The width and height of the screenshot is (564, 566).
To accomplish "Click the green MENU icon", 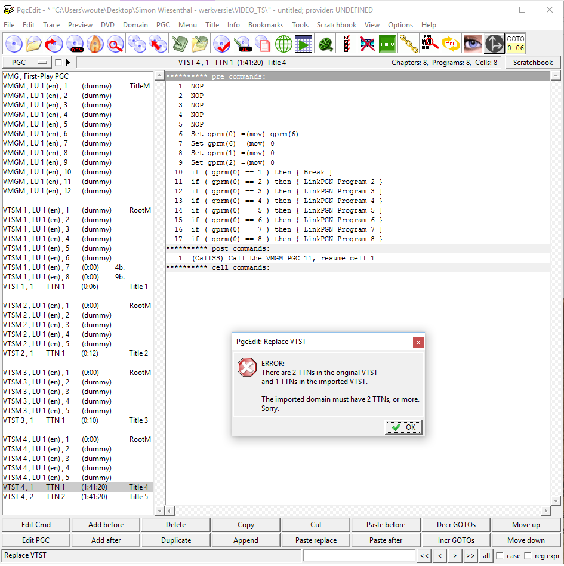I will (387, 44).
